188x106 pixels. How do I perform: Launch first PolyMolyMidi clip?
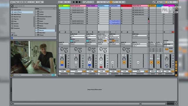pyautogui.click(x=110, y=21)
